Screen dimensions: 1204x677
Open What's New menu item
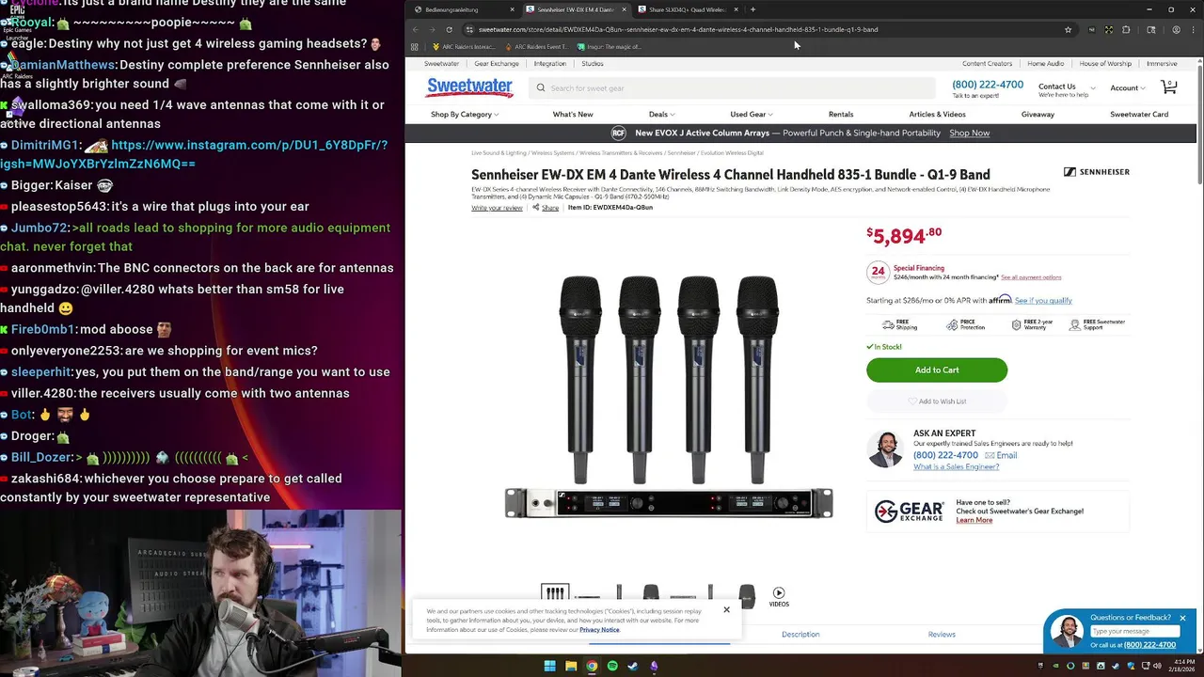pyautogui.click(x=573, y=115)
